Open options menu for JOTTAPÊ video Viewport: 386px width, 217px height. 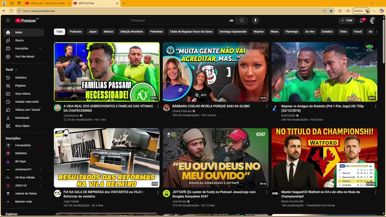click(267, 192)
